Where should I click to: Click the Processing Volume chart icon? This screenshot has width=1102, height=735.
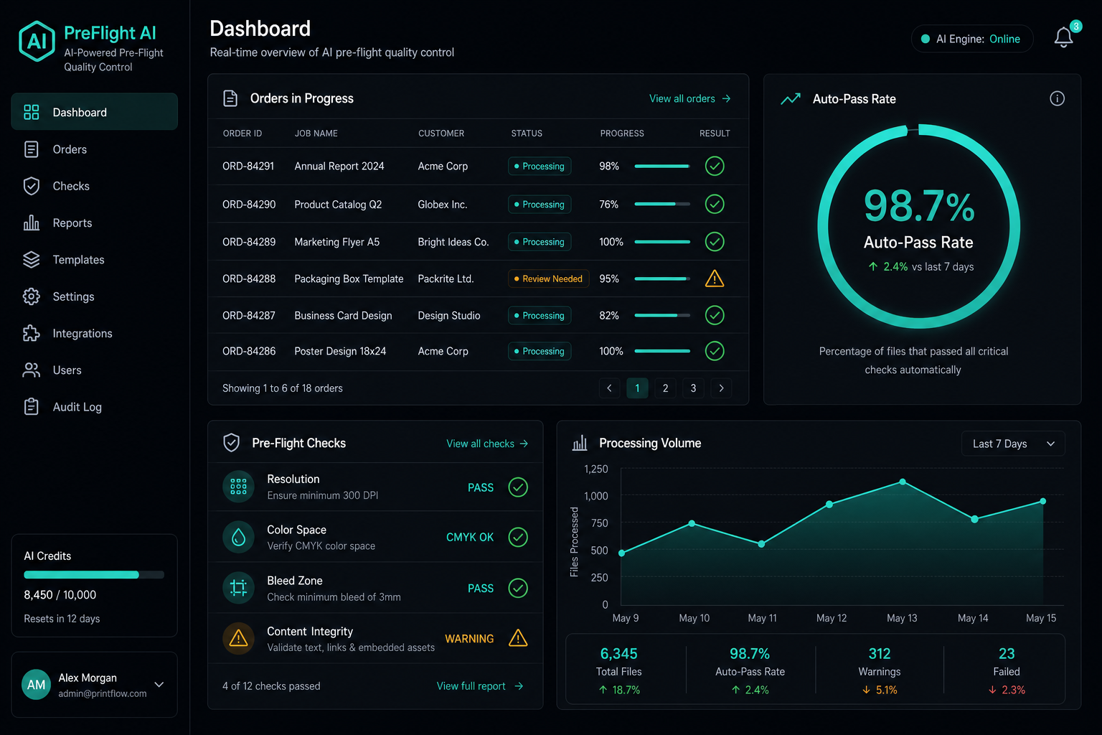click(580, 443)
